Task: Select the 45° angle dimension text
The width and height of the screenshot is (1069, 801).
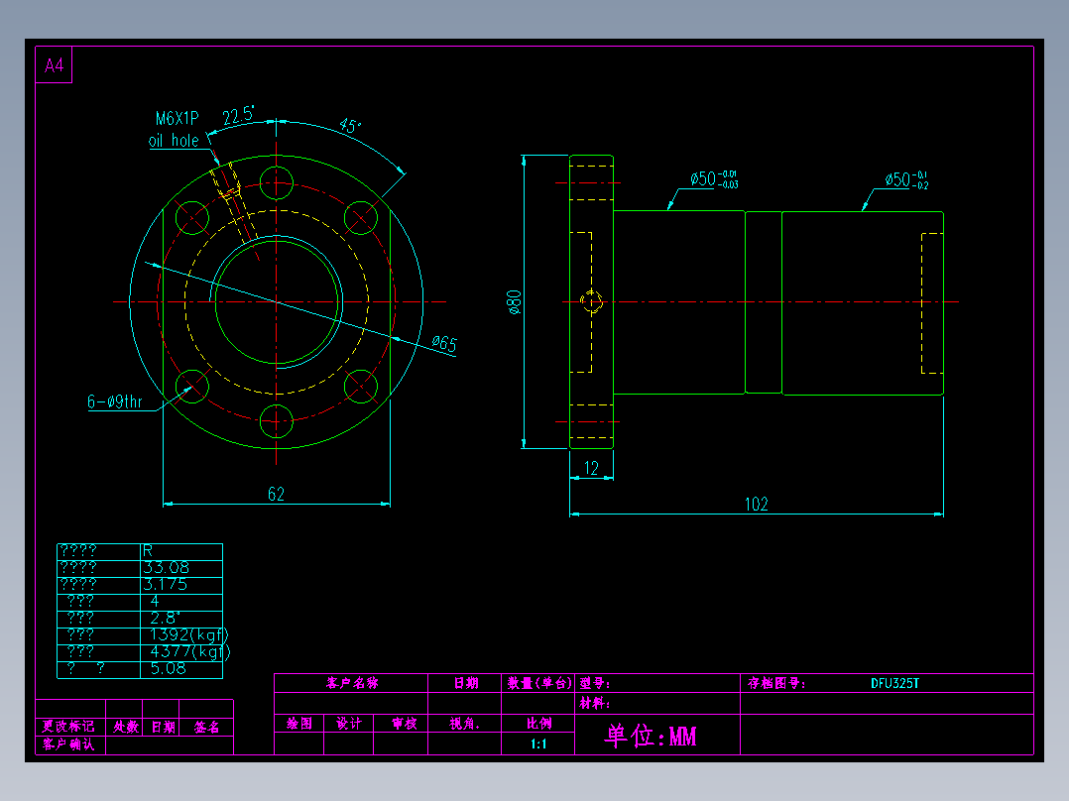Action: pyautogui.click(x=350, y=126)
